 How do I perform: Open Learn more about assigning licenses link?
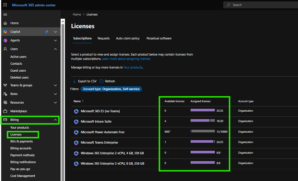[126, 59]
